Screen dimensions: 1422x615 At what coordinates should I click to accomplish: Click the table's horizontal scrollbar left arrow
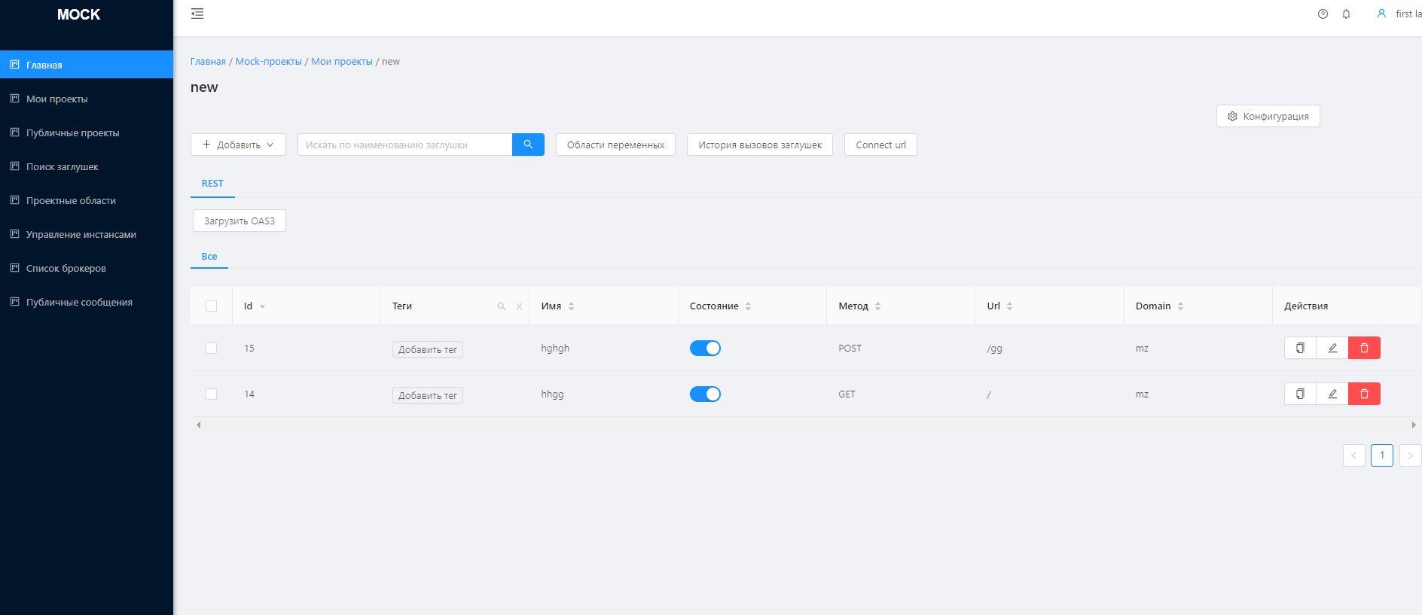point(198,425)
